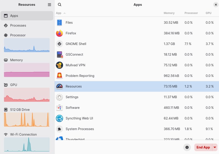Click the GPU usage graph
This screenshot has height=154, width=219.
[x=27, y=95]
